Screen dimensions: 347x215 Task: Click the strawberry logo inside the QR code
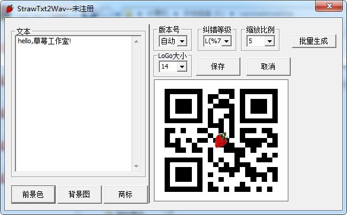(x=221, y=140)
